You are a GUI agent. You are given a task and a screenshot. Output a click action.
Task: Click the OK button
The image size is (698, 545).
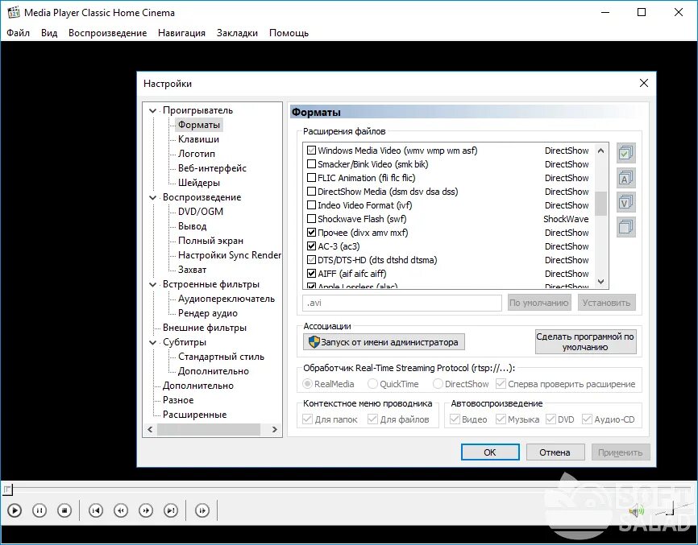tap(490, 452)
